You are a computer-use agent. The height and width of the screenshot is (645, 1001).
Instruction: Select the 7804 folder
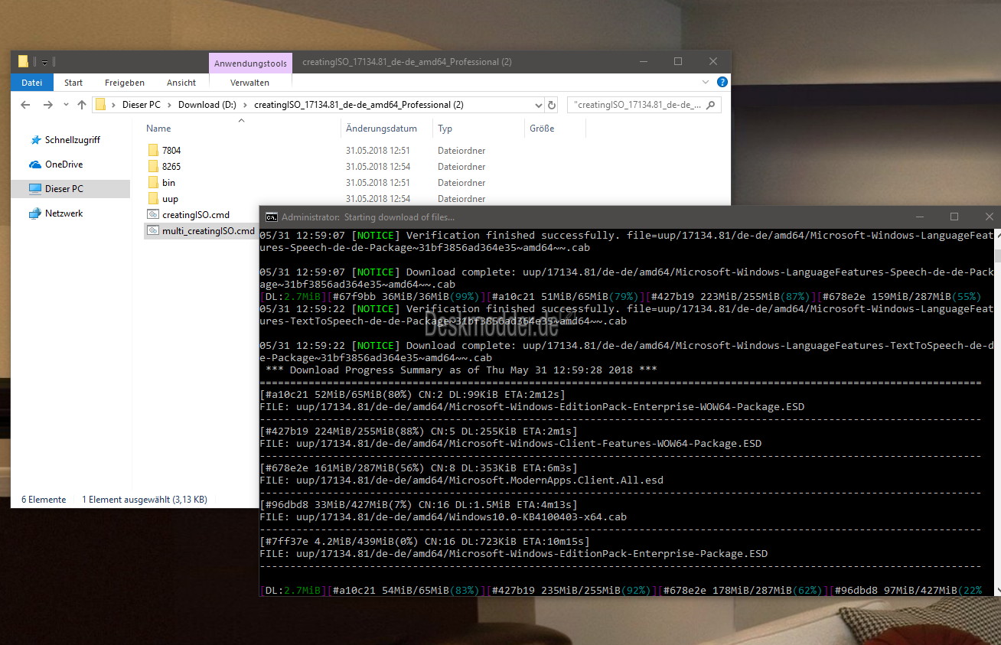pos(171,151)
